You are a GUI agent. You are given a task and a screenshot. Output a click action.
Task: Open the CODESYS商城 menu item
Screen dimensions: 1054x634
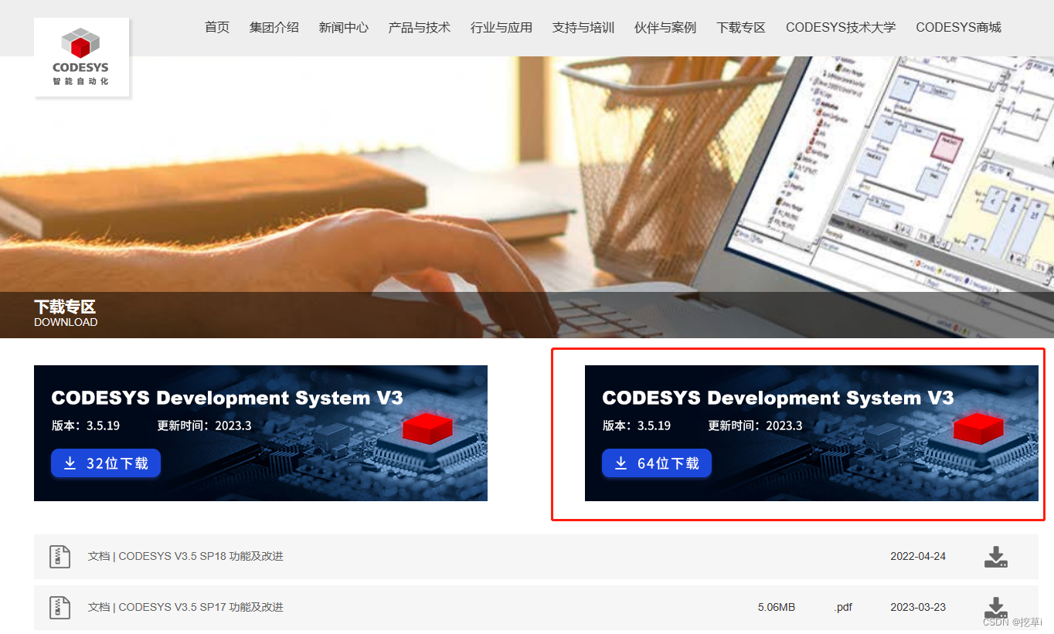tap(958, 27)
